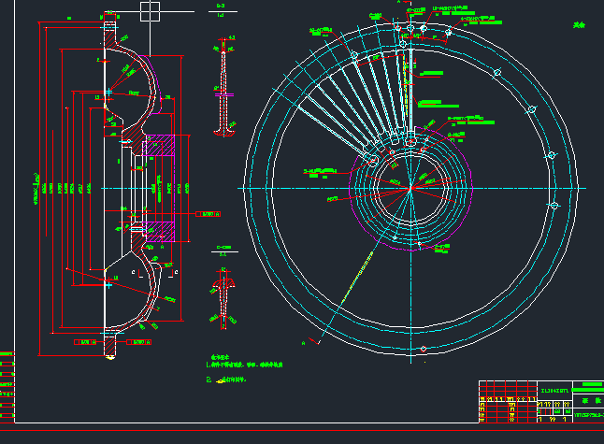Image resolution: width=604 pixels, height=444 pixels.
Task: Select the red tolerance frame beside the hub bore
Action: tap(208, 214)
